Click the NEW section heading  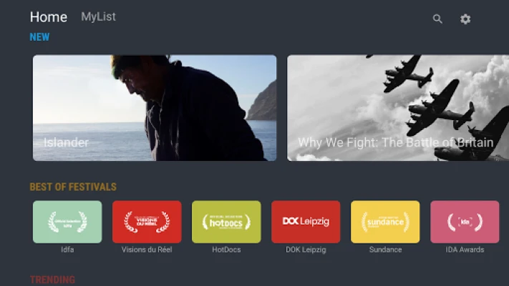39,37
